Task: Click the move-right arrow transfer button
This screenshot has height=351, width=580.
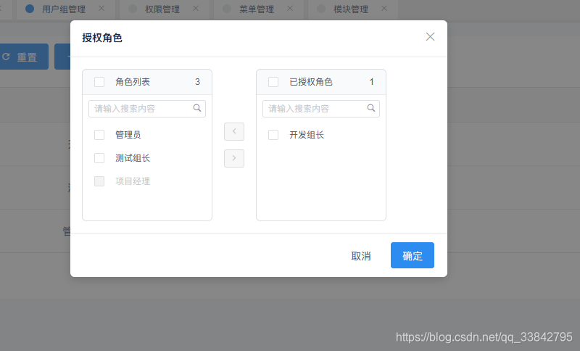Action: click(x=234, y=158)
